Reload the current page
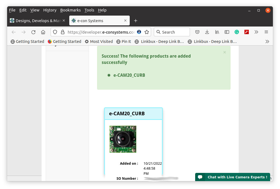This screenshot has width=280, height=189. pos(33,32)
